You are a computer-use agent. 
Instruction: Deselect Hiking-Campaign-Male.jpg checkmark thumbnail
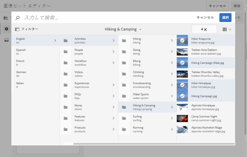182,63
